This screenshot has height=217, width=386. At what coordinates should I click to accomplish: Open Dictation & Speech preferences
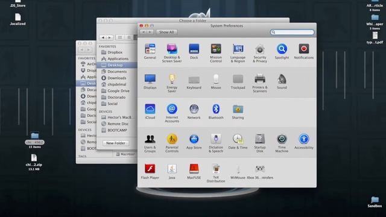click(216, 143)
